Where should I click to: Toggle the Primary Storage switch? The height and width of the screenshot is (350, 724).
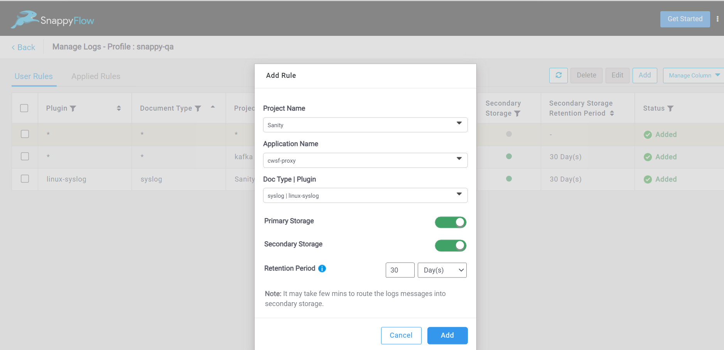point(451,222)
